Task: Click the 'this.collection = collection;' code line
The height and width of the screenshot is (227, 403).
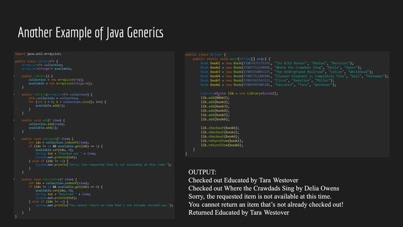Action: (x=53, y=98)
